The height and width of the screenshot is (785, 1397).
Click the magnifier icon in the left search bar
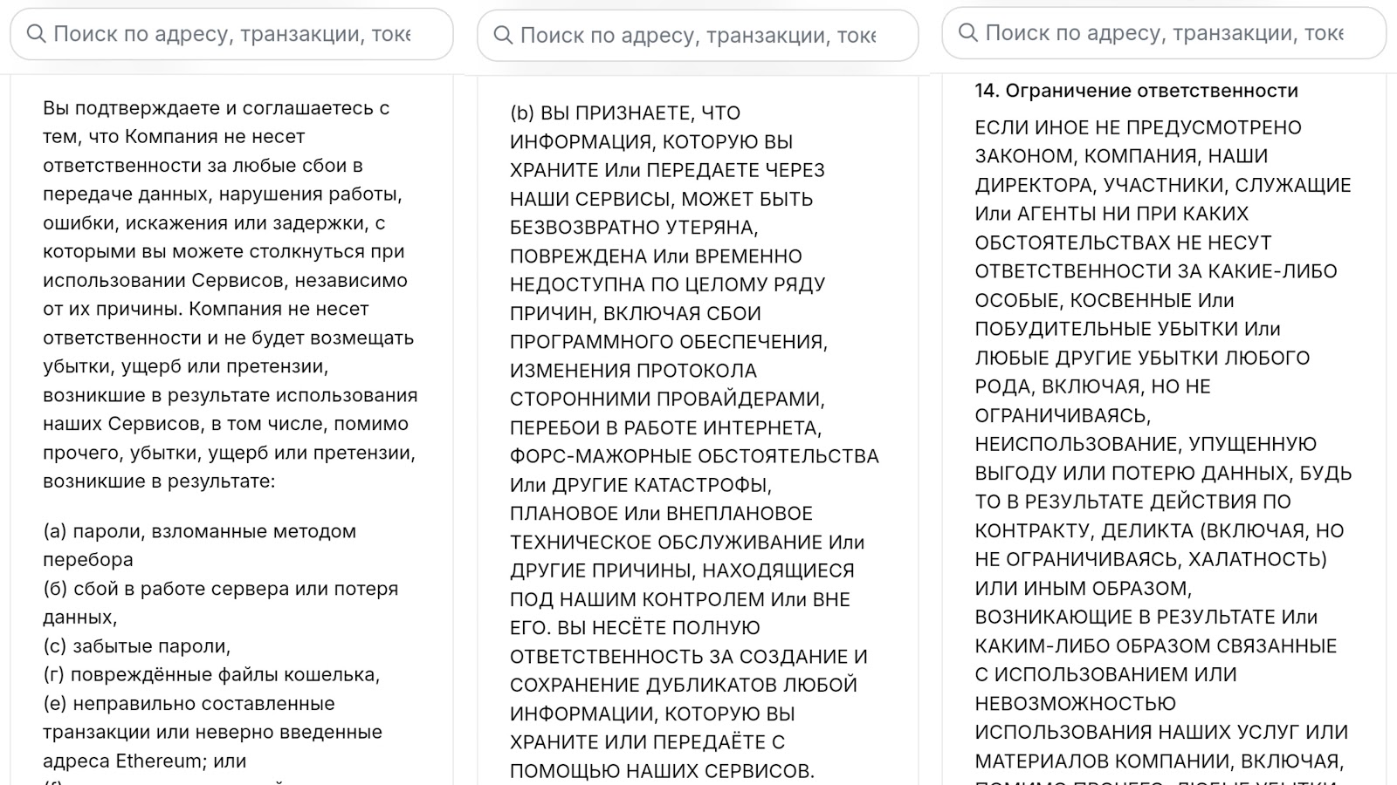click(37, 34)
